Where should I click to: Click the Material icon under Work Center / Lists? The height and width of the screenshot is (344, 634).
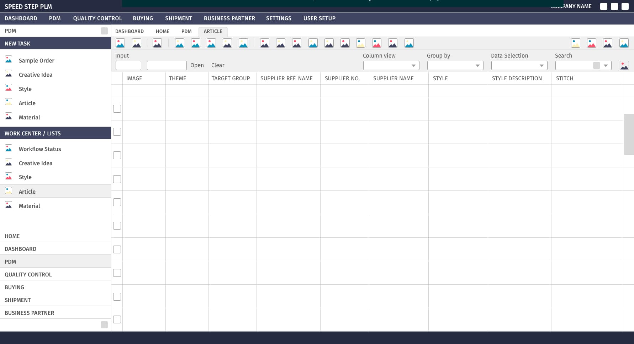tap(9, 205)
